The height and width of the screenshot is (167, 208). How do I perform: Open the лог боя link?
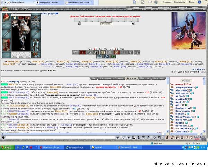[x=199, y=69]
